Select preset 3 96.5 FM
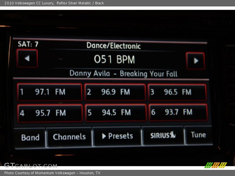The width and height of the screenshot is (235, 176). pos(177,92)
